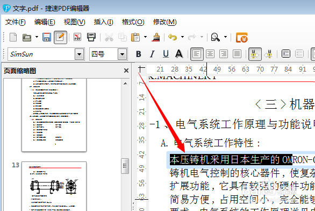Open find and replace magnifier icon
Screen dimensions: 315x211
[x=216, y=37]
